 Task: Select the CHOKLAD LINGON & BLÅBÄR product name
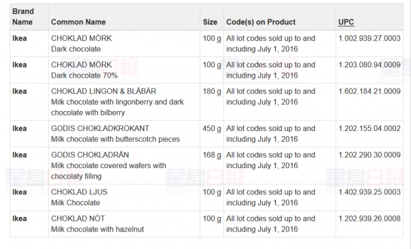(x=103, y=91)
